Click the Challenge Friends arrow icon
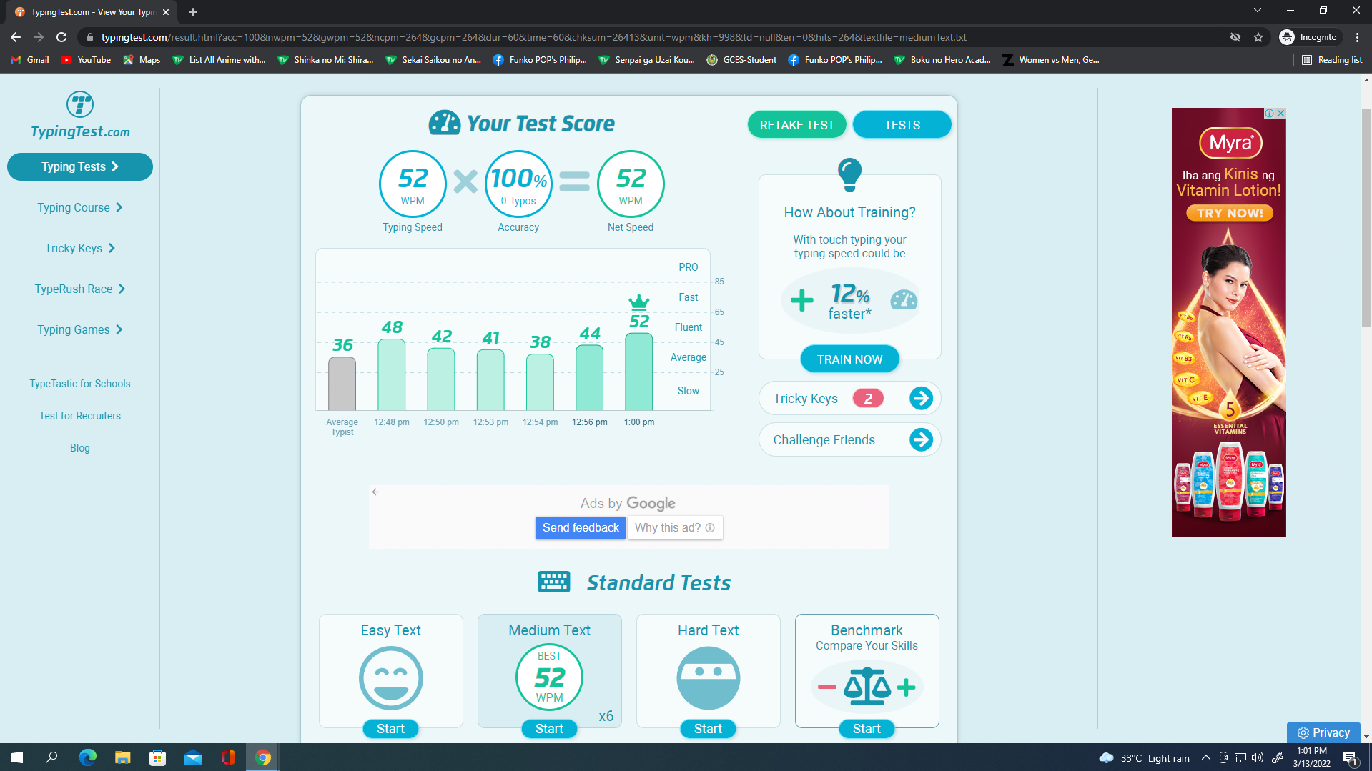The height and width of the screenshot is (771, 1372). click(x=921, y=439)
